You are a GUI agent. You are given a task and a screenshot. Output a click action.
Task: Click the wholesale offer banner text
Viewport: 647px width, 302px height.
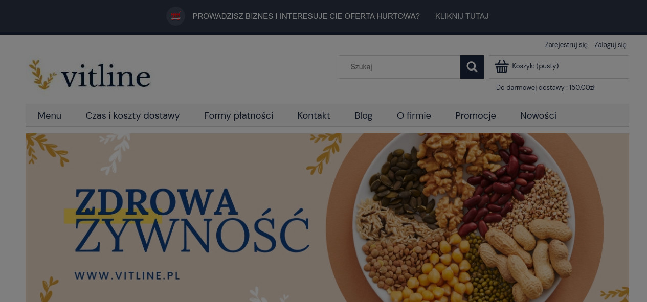[306, 16]
